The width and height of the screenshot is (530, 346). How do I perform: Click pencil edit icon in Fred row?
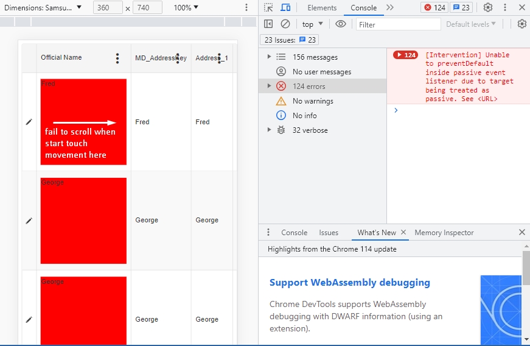click(x=29, y=122)
